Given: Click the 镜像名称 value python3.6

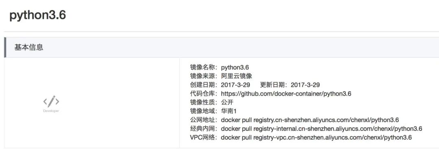Looking at the screenshot, I should (x=235, y=67).
